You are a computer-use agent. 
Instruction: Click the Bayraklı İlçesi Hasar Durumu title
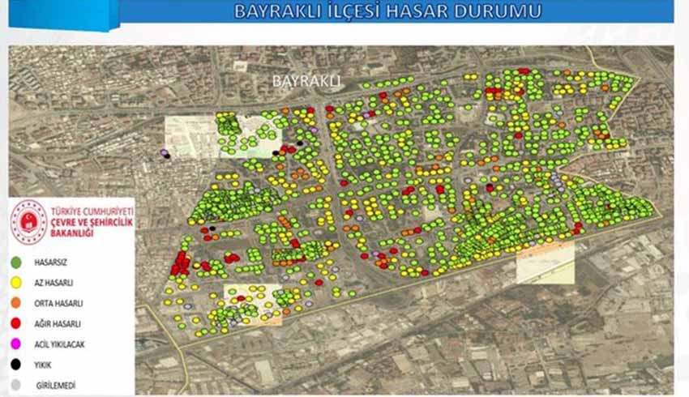[x=387, y=11]
